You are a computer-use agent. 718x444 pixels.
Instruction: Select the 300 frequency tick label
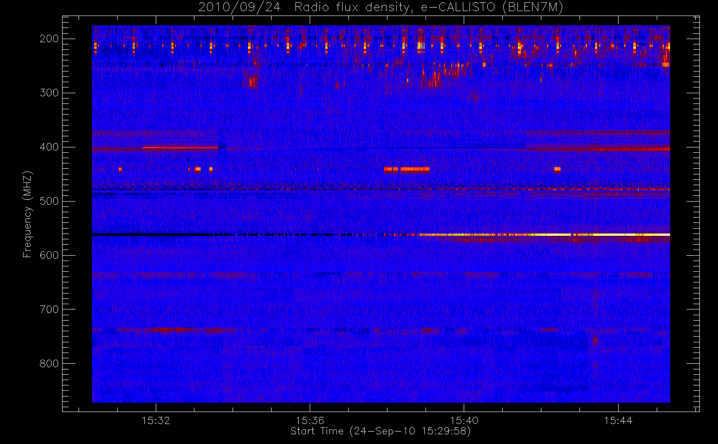[x=49, y=93]
